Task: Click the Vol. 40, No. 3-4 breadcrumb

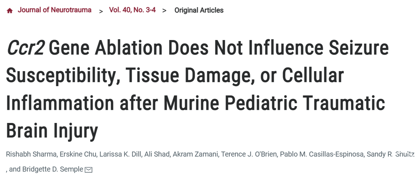Action: pyautogui.click(x=132, y=10)
